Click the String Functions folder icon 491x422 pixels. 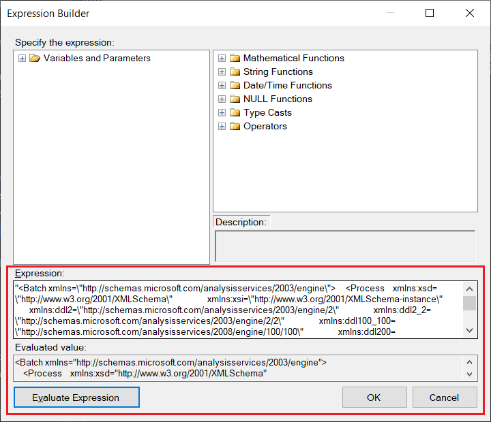pyautogui.click(x=235, y=71)
